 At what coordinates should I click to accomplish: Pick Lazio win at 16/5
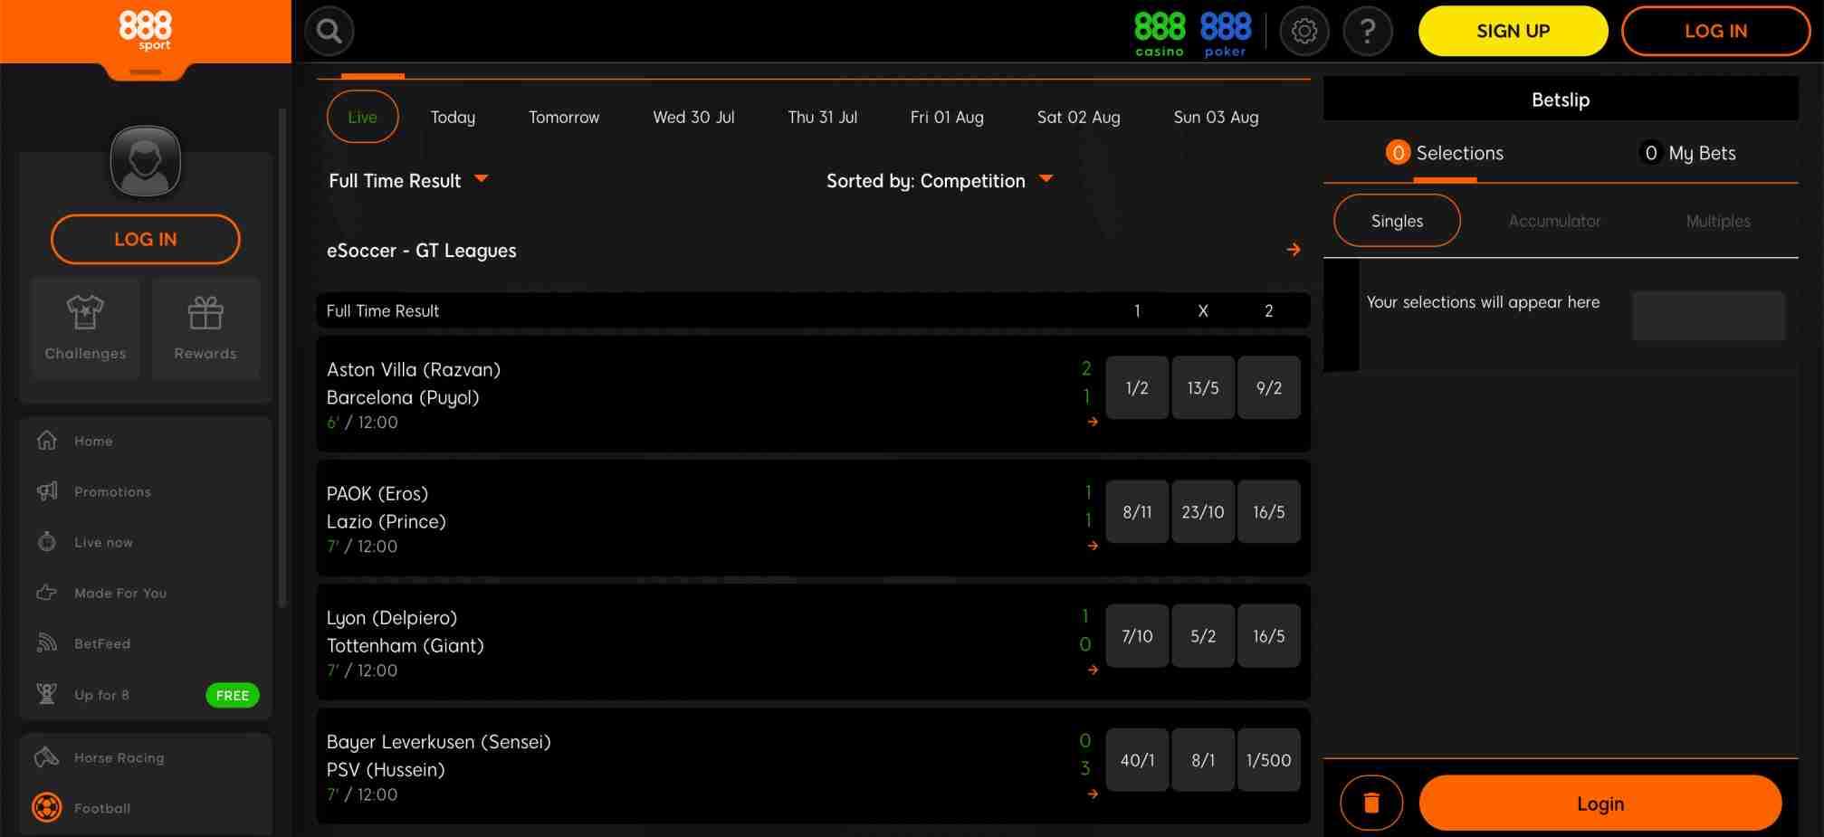coord(1269,511)
